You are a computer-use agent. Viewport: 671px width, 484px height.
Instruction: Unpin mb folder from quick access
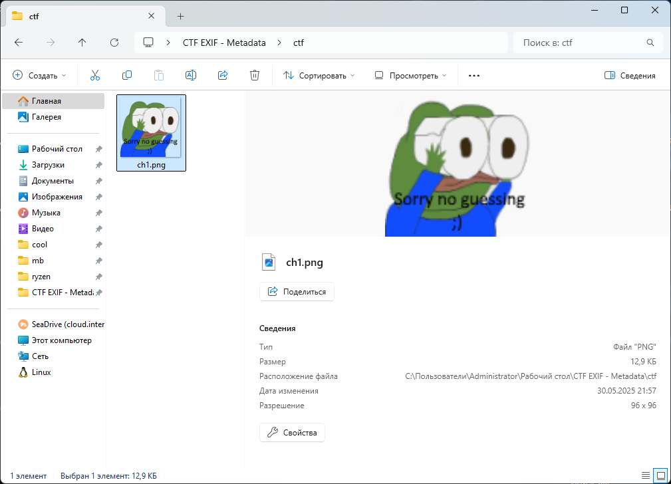tap(99, 261)
